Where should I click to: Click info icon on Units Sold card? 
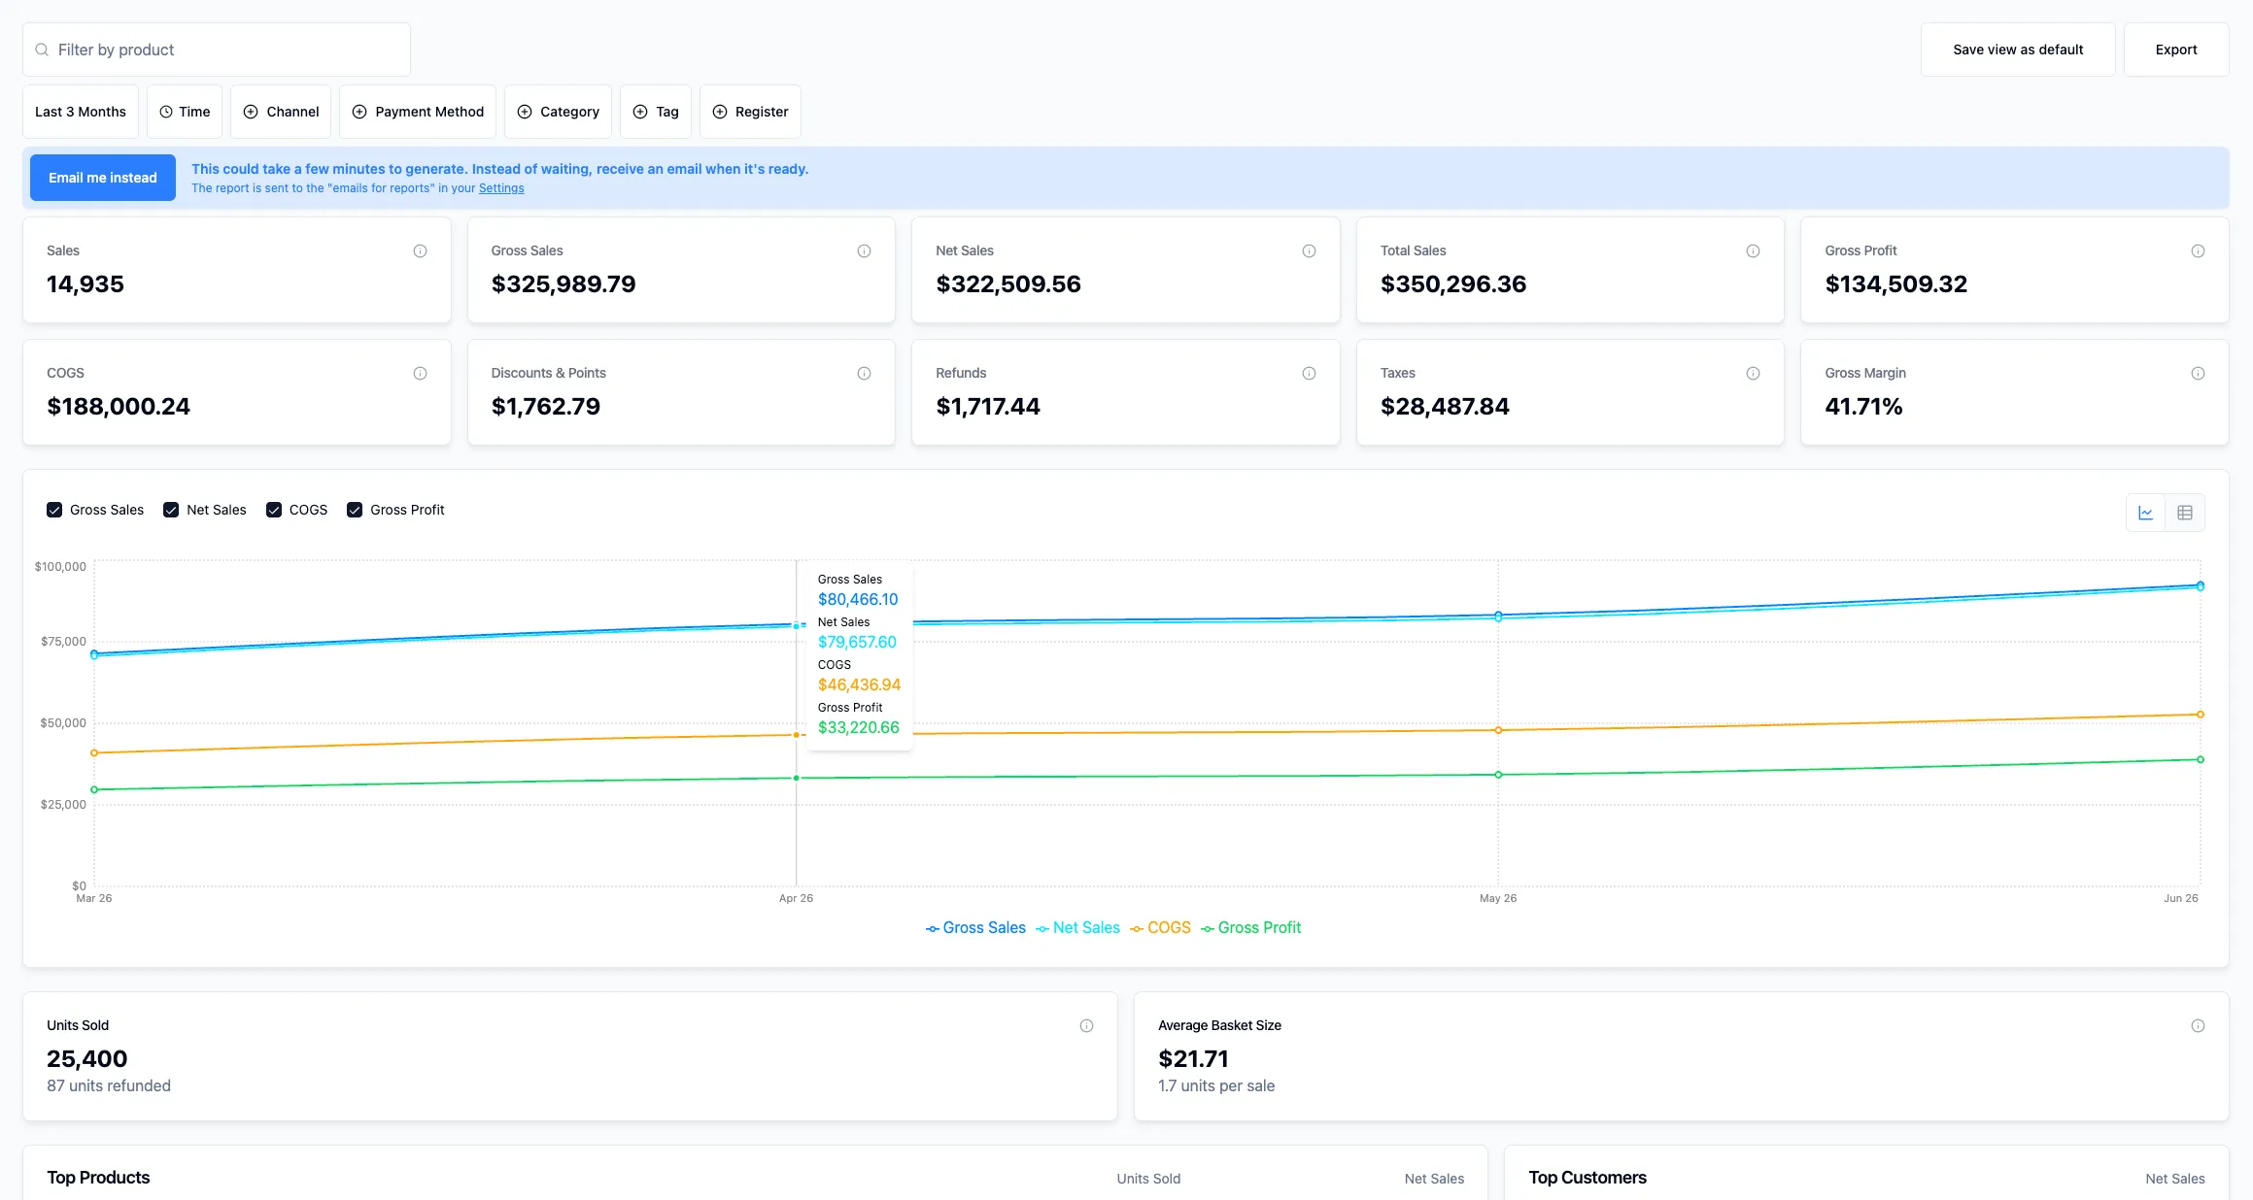1086,1026
